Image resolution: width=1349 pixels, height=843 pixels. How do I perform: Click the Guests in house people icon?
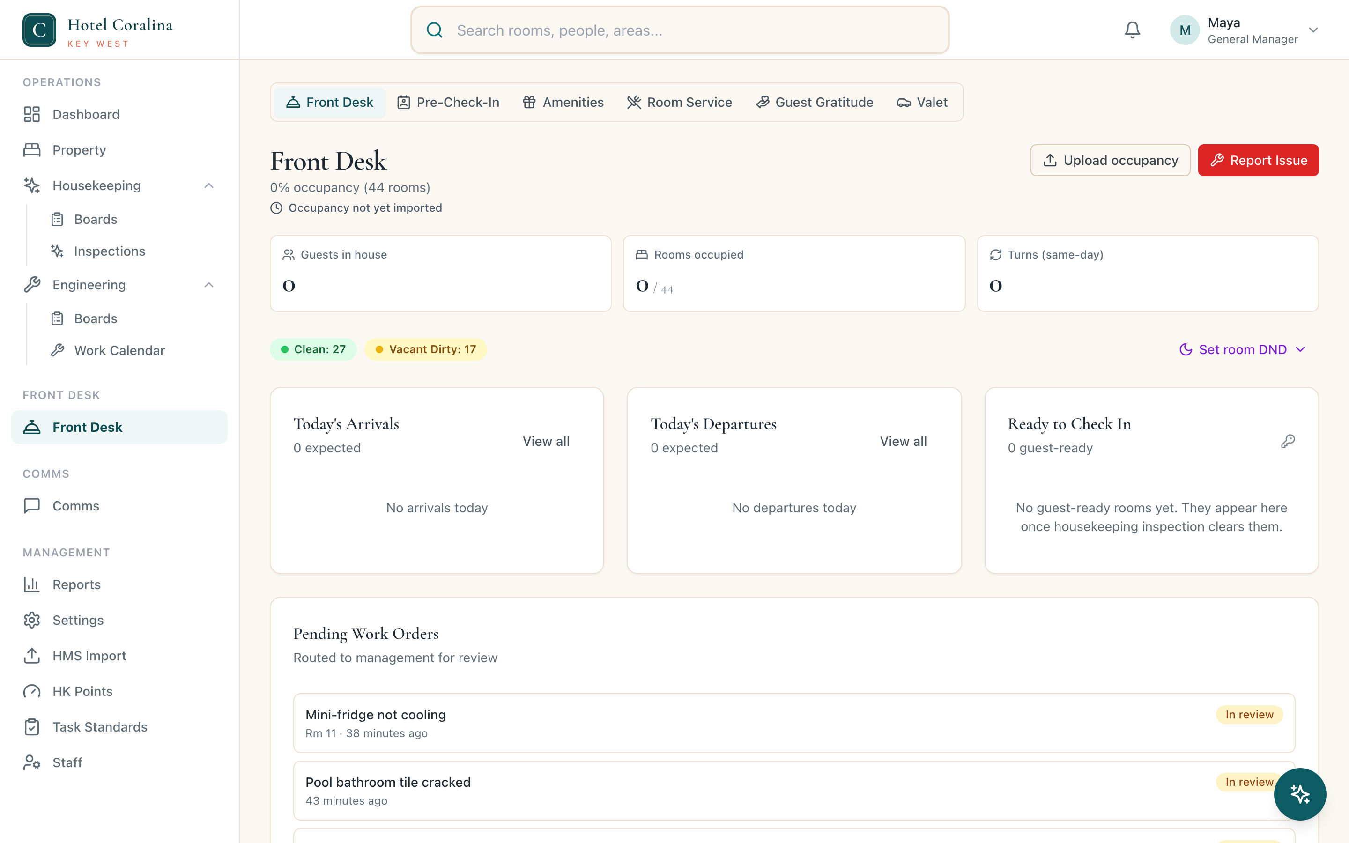[289, 255]
